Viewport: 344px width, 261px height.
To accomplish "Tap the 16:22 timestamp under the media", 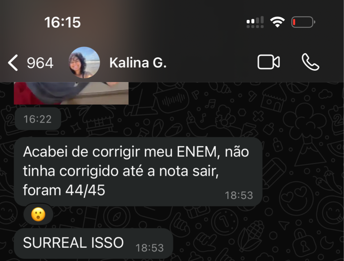I will (38, 119).
